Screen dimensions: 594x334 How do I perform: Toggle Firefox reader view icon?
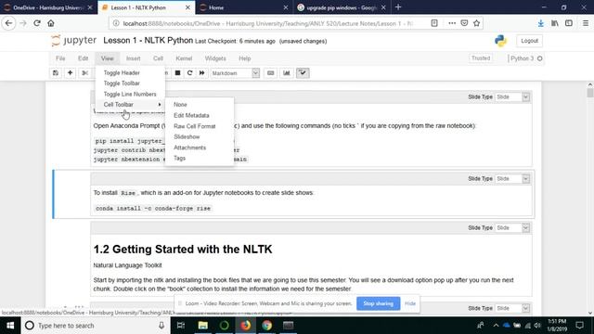tap(434, 23)
